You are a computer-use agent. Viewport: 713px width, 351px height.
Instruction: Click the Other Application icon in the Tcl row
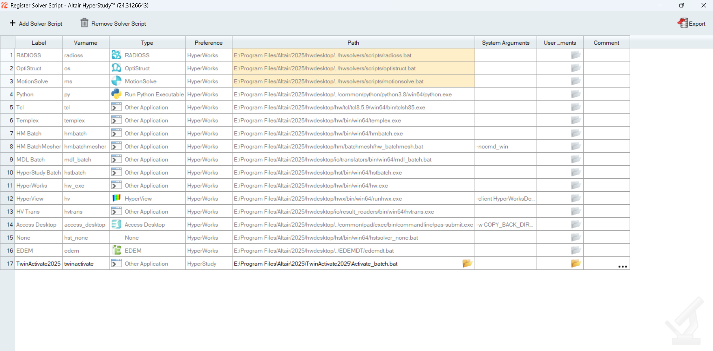tap(116, 107)
